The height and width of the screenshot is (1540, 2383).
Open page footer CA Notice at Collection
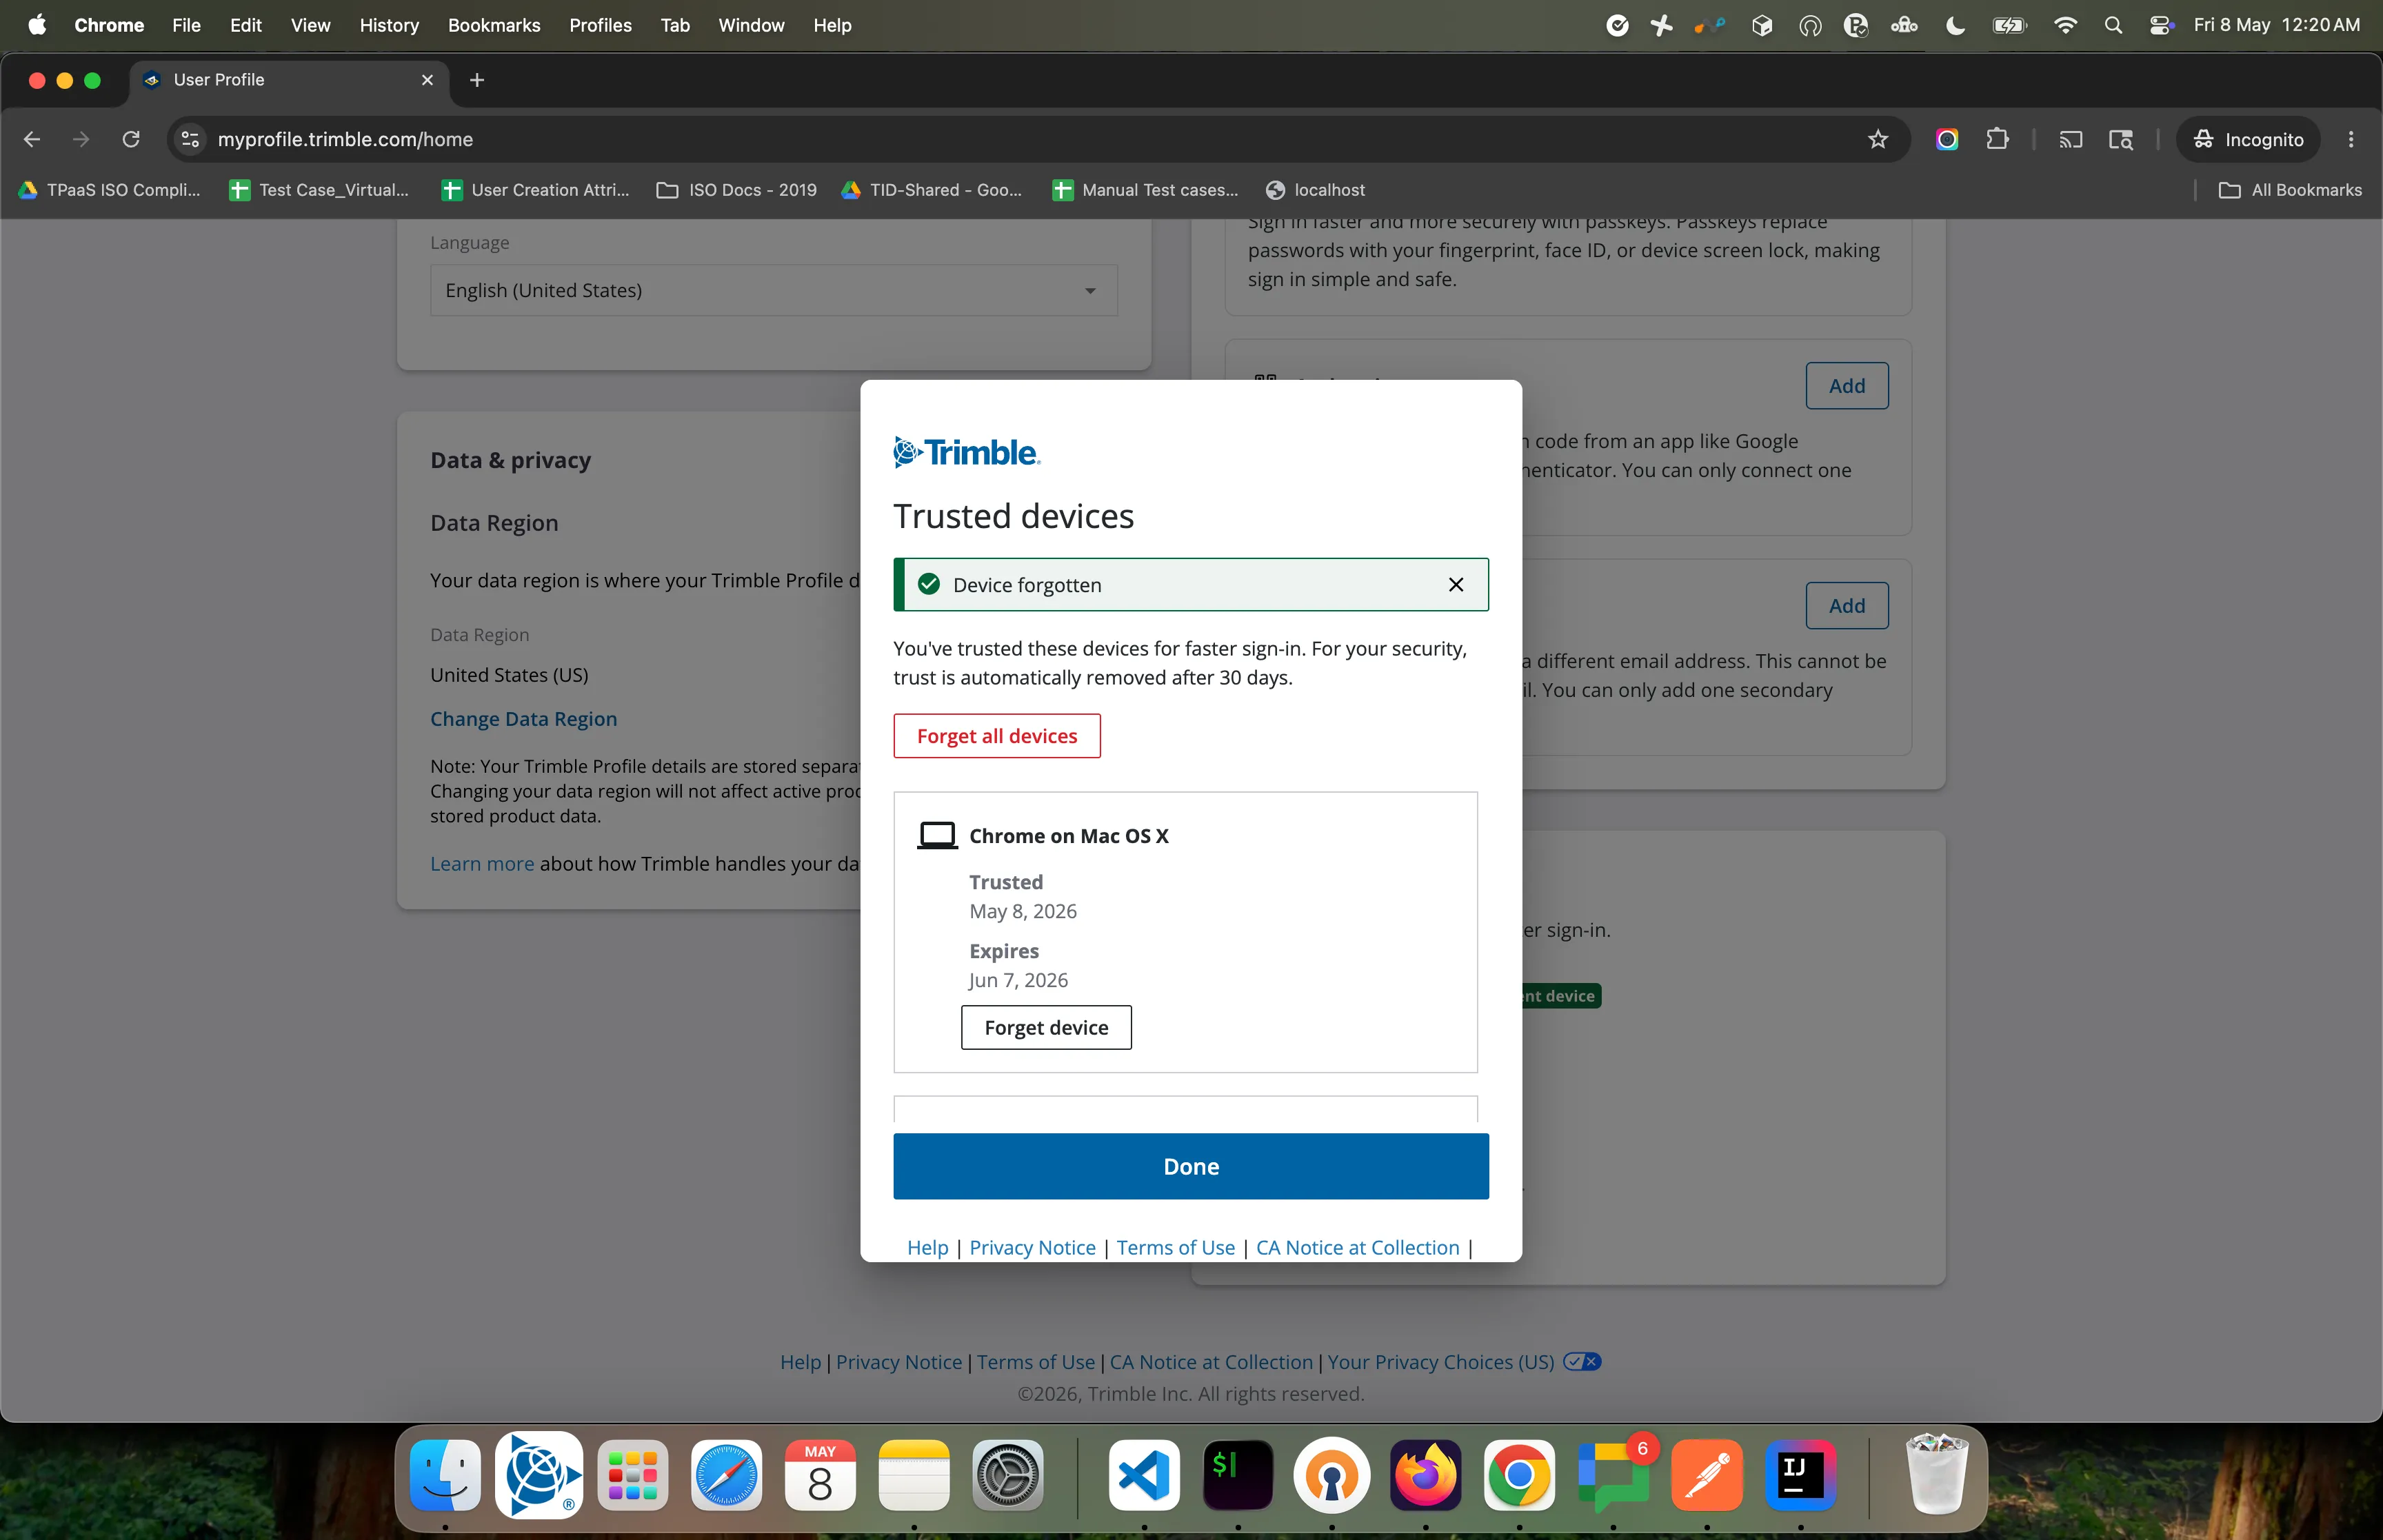point(1211,1362)
